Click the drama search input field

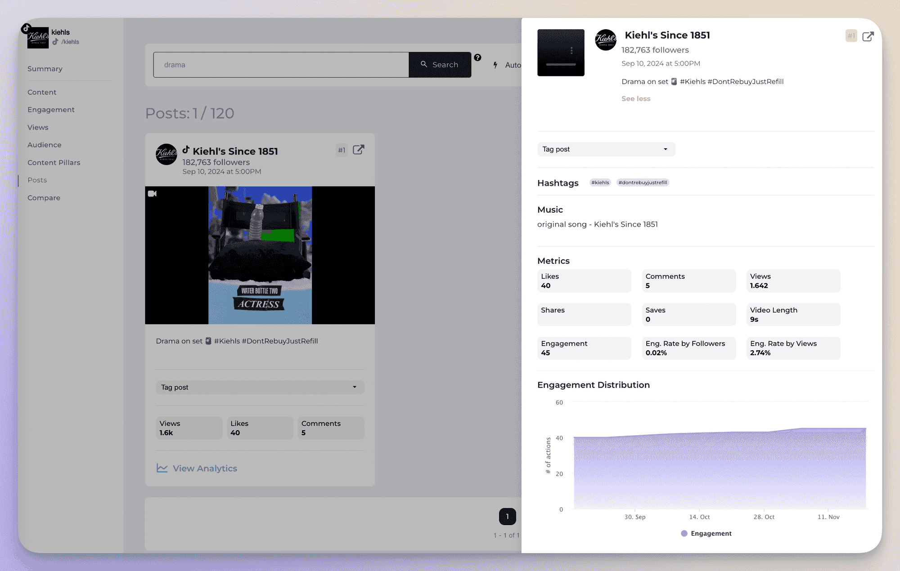[x=281, y=65]
